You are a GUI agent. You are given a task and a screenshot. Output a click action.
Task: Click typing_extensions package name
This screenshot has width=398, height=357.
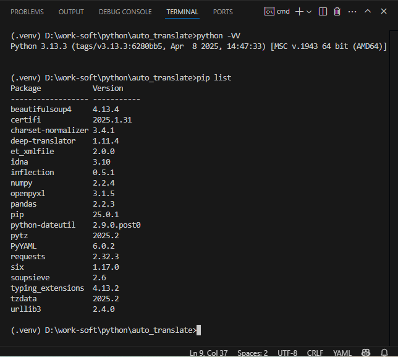[47, 288]
